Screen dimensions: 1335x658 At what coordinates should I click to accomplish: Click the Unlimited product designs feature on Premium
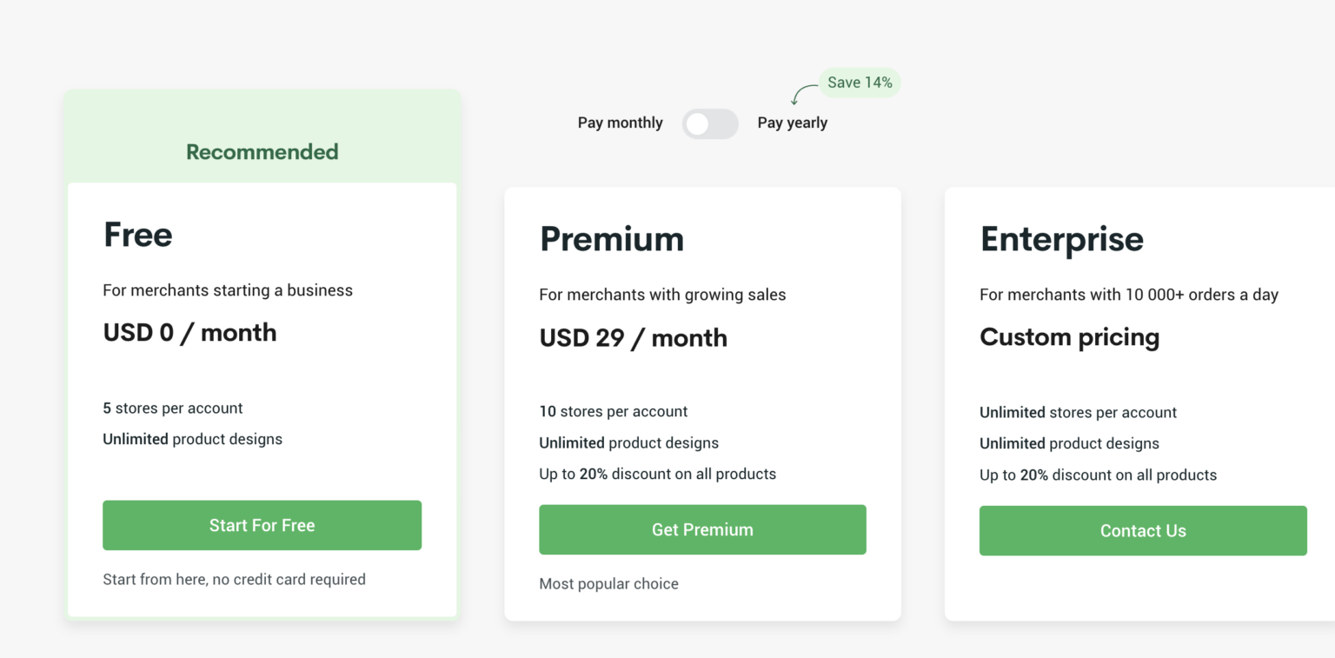[628, 442]
